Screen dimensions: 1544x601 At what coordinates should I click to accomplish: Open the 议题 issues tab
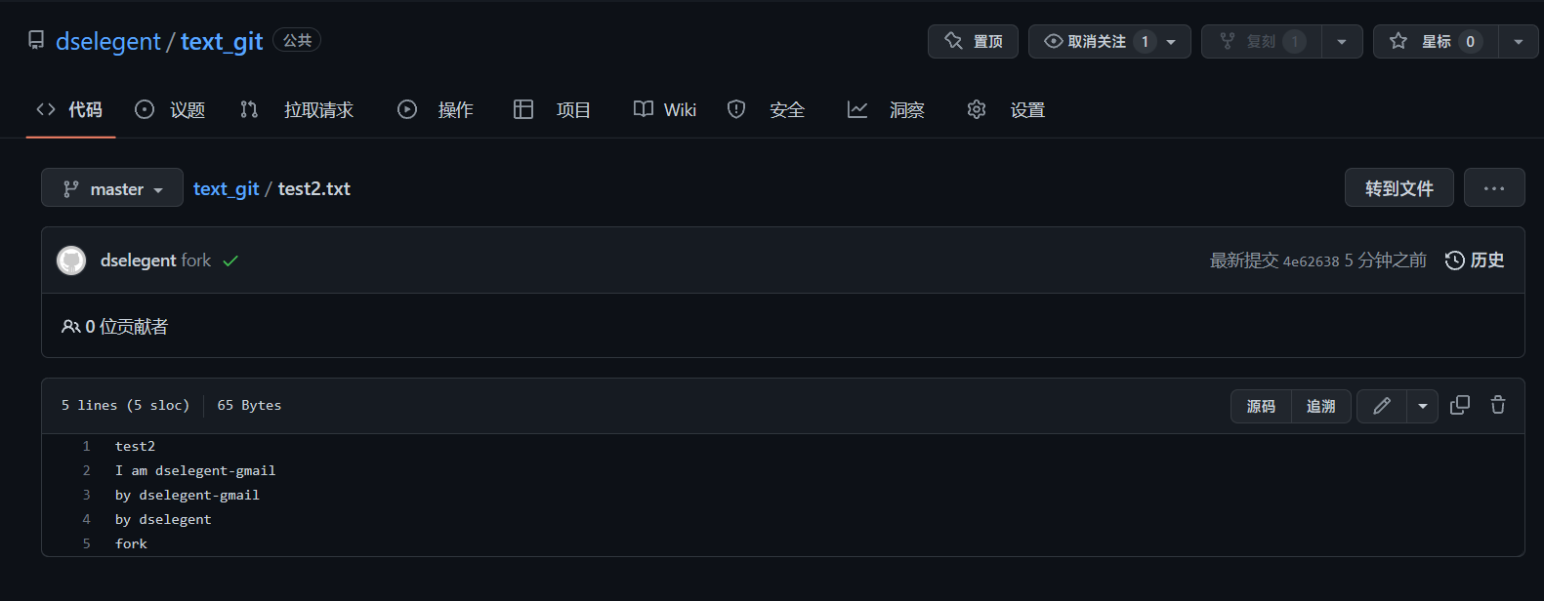(170, 109)
